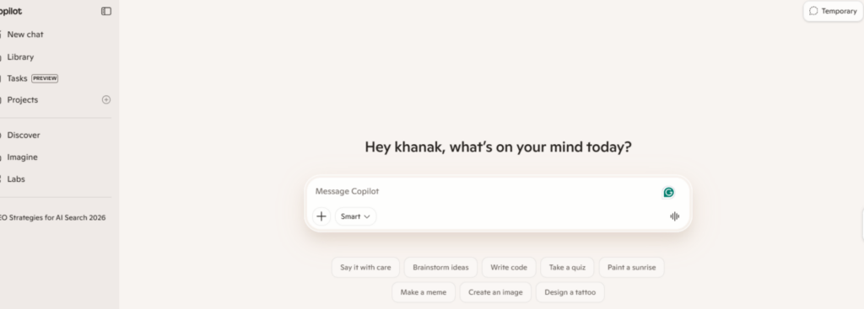864x309 pixels.
Task: Open the Smart mode dropdown
Action: (355, 216)
